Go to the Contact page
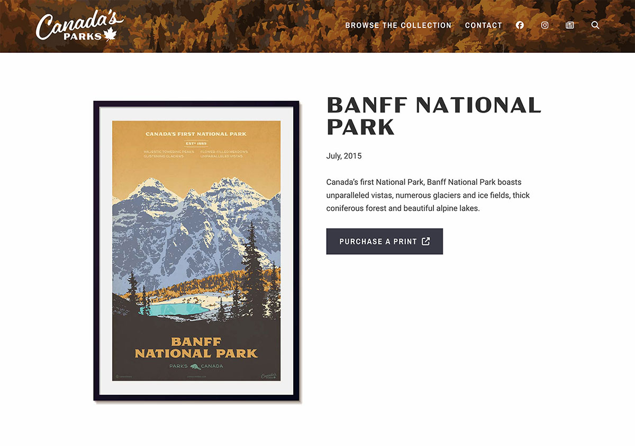This screenshot has height=446, width=635. (484, 25)
